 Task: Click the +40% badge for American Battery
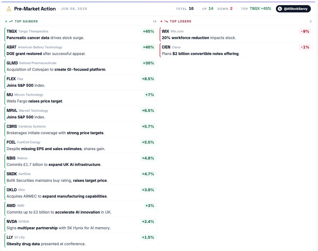tap(148, 47)
